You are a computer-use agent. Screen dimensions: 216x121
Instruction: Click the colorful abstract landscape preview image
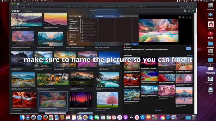(x=158, y=31)
